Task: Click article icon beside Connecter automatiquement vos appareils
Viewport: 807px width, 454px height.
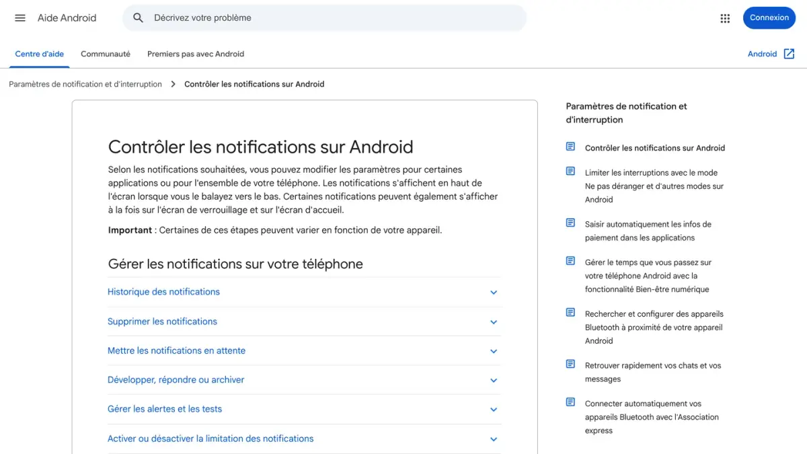Action: [x=570, y=402]
